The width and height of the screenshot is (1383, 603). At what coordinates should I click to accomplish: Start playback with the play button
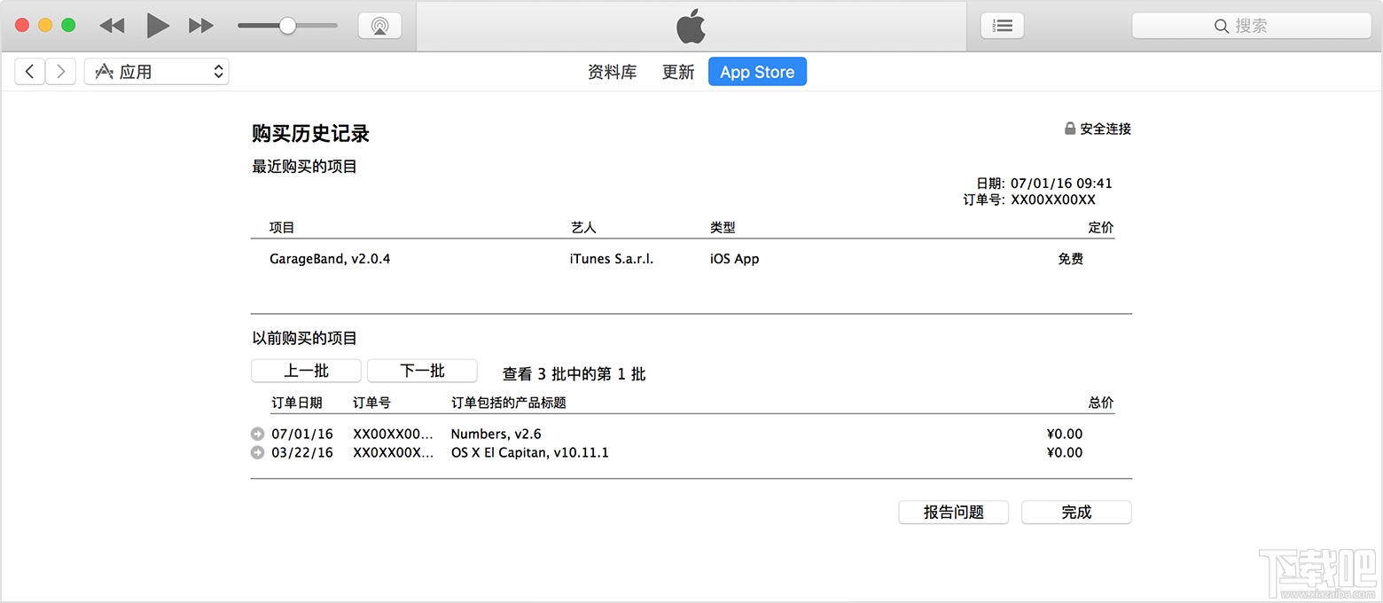(158, 26)
